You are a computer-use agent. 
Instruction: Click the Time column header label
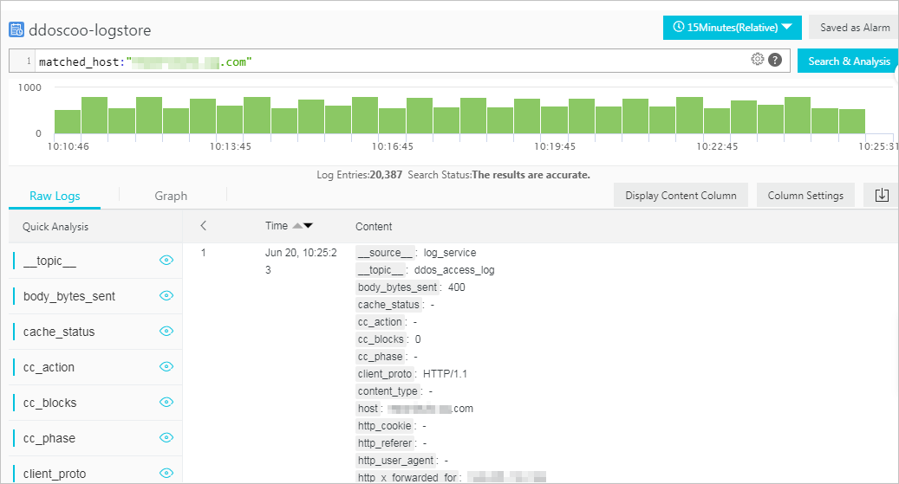(277, 226)
